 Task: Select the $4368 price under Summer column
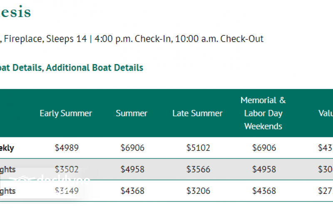[132, 191]
